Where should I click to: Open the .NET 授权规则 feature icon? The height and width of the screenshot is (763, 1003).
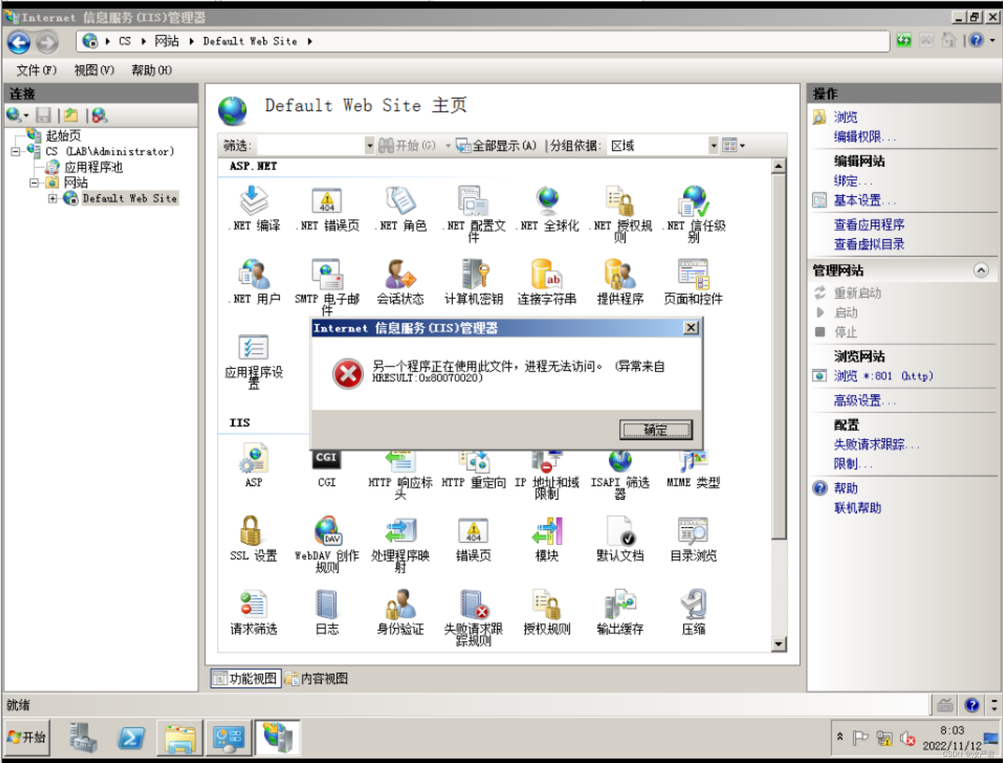click(x=621, y=201)
